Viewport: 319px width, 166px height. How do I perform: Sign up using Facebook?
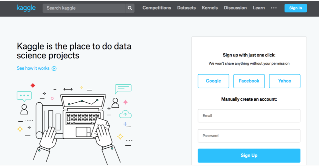(x=249, y=81)
